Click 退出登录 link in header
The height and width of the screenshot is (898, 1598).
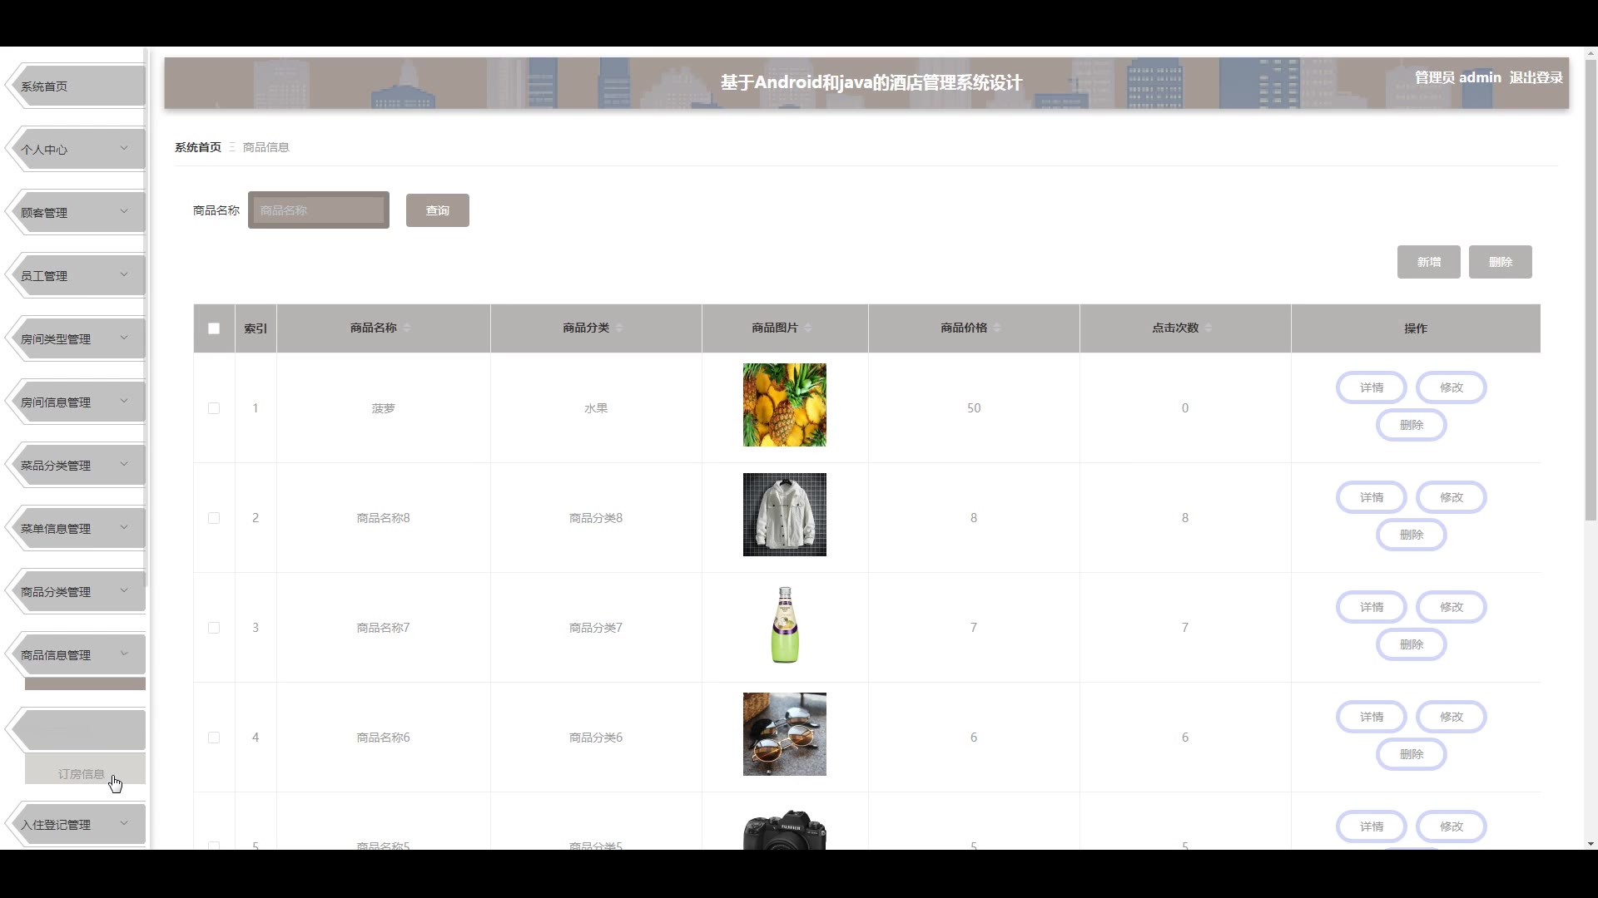[1536, 77]
